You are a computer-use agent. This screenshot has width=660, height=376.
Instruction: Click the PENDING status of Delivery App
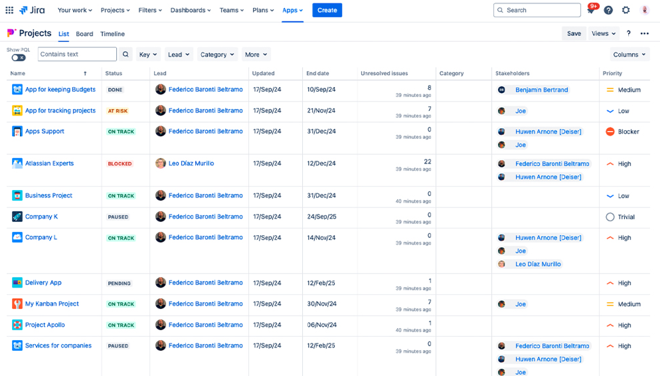click(119, 284)
